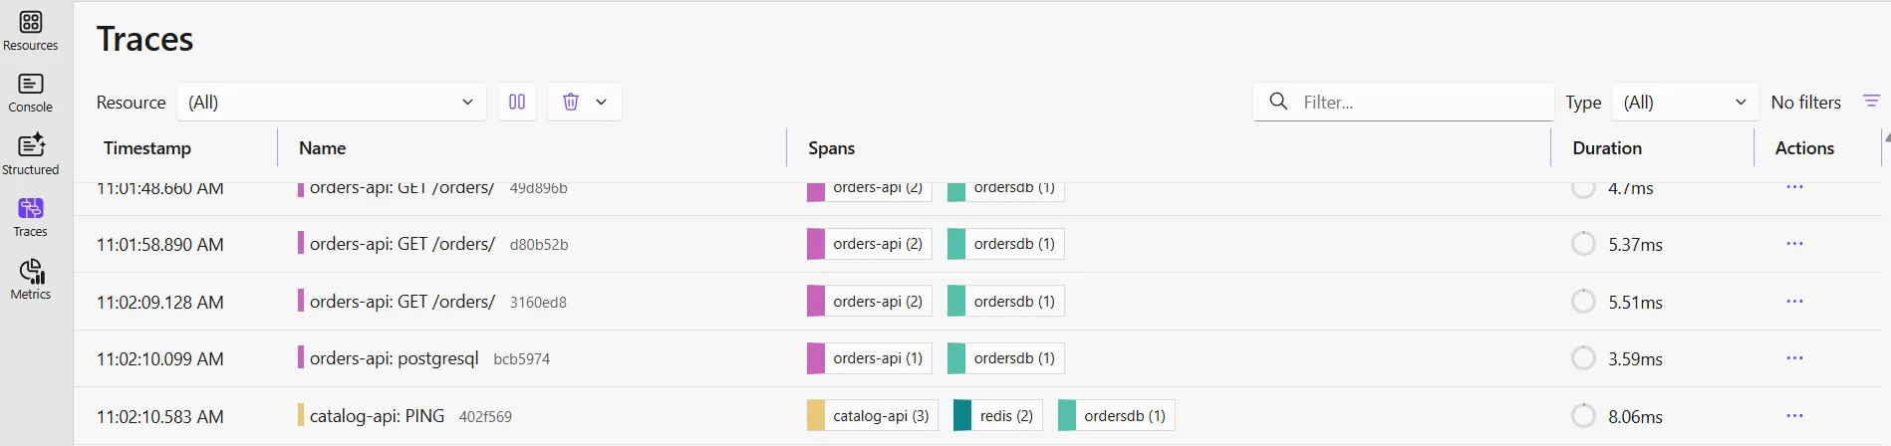
Task: Pause incoming traces with pause icon
Action: pos(517,102)
